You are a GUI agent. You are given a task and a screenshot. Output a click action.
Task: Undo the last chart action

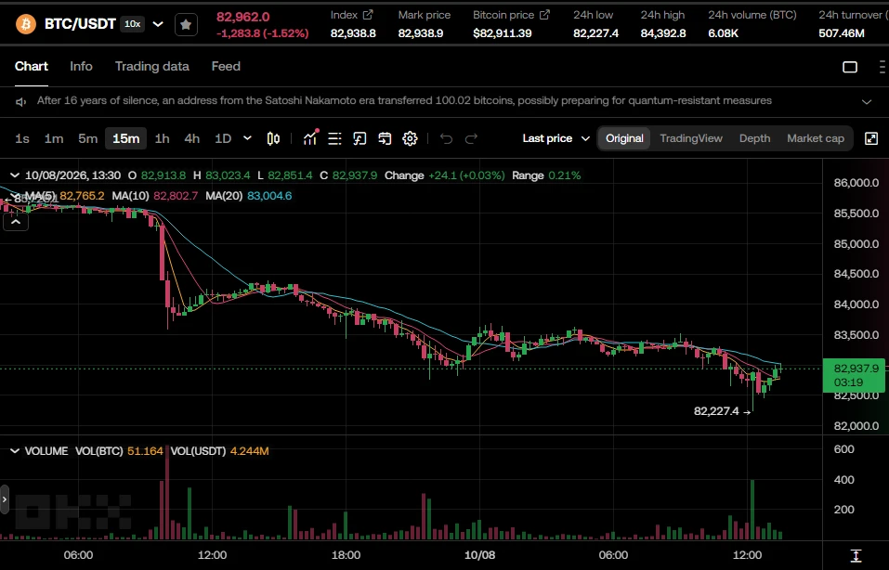(x=446, y=138)
